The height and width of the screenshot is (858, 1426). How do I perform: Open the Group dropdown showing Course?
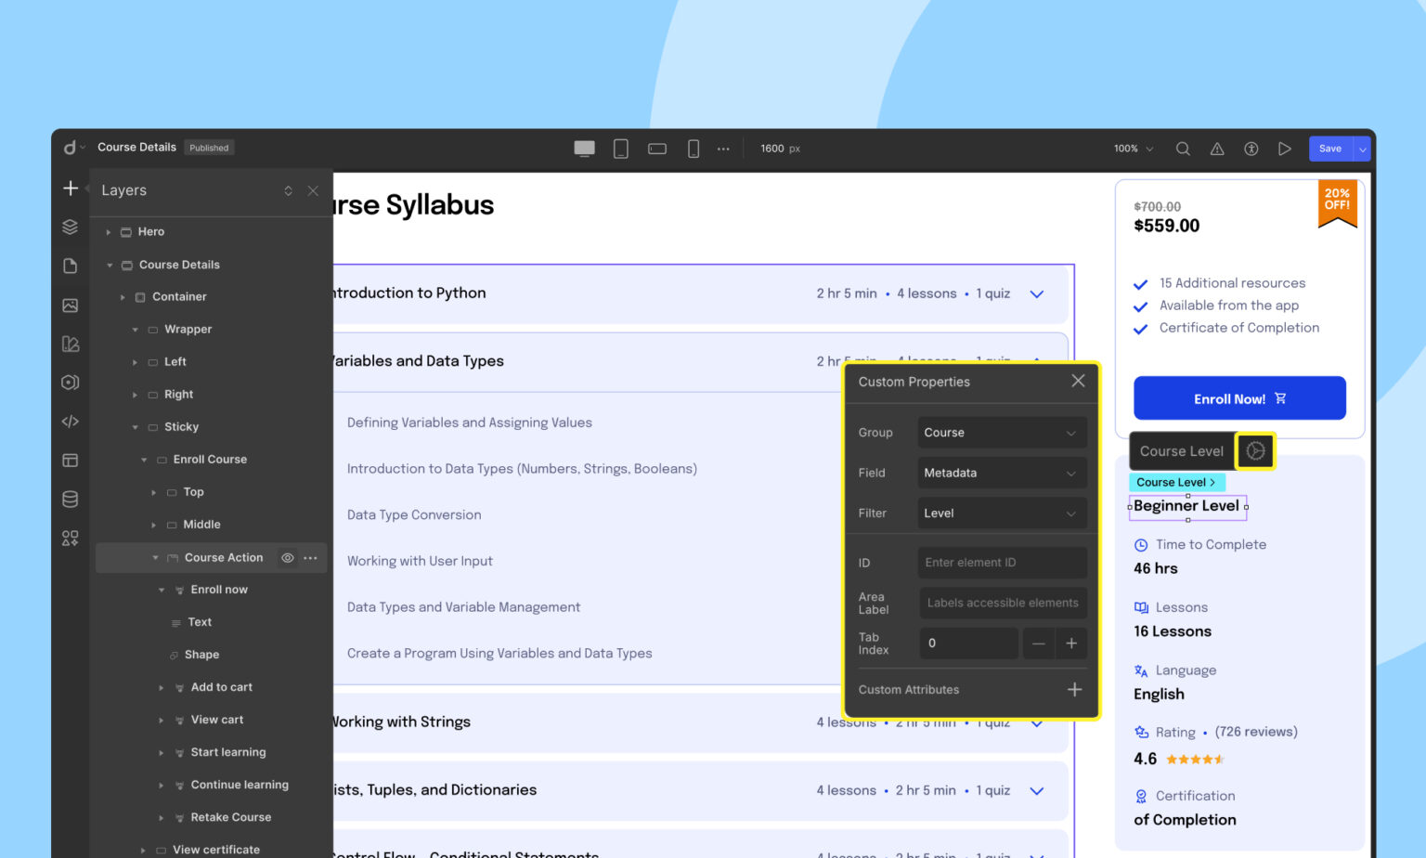(x=1001, y=433)
